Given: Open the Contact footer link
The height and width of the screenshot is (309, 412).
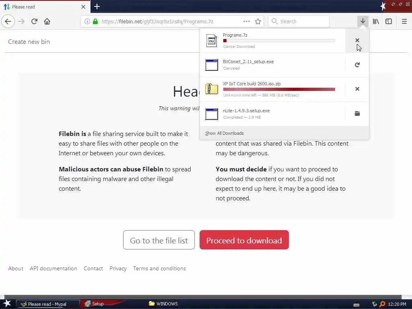Looking at the screenshot, I should (93, 268).
